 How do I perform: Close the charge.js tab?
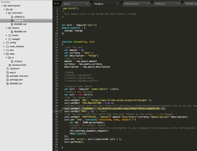pyautogui.click(x=117, y=4)
